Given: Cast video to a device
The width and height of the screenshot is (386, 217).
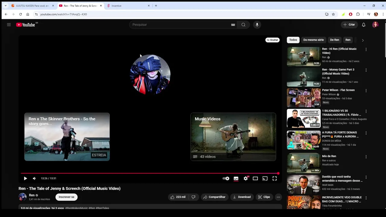Looking at the screenshot, I should 265,178.
